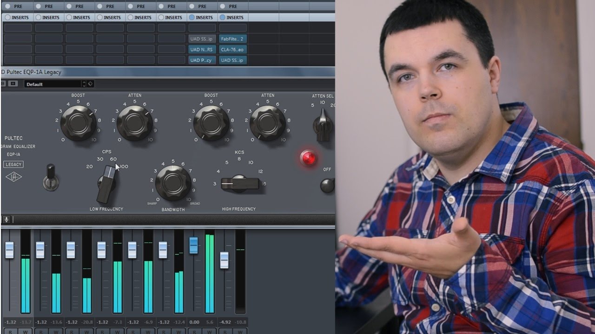Toggle PRE on channel with FabFilter plugin
Screen dimensions: 595x334
(223, 6)
